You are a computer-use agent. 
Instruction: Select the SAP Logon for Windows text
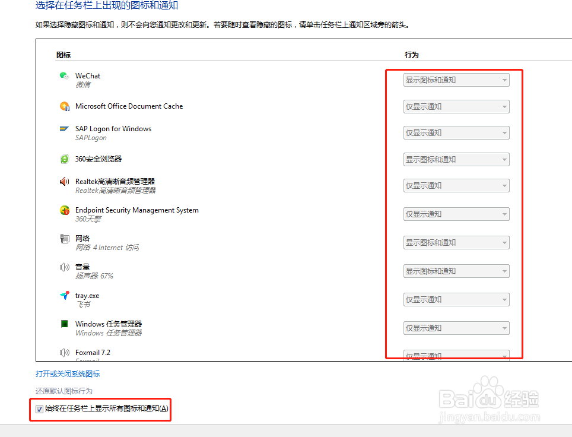click(x=113, y=129)
